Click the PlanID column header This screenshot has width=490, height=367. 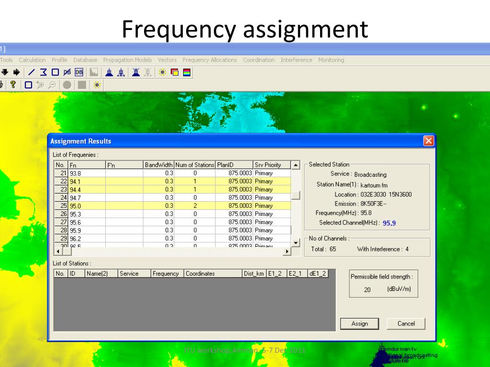click(x=234, y=165)
